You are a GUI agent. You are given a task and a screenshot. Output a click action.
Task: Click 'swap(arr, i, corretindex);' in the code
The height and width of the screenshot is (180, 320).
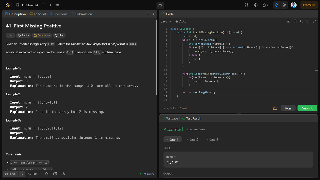tap(214, 51)
